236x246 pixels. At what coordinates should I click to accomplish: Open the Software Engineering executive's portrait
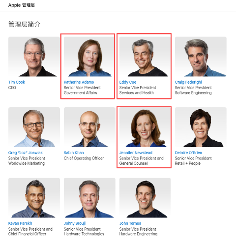point(201,57)
